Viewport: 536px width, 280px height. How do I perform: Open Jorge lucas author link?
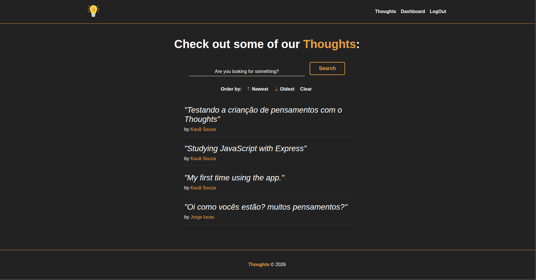pyautogui.click(x=202, y=217)
